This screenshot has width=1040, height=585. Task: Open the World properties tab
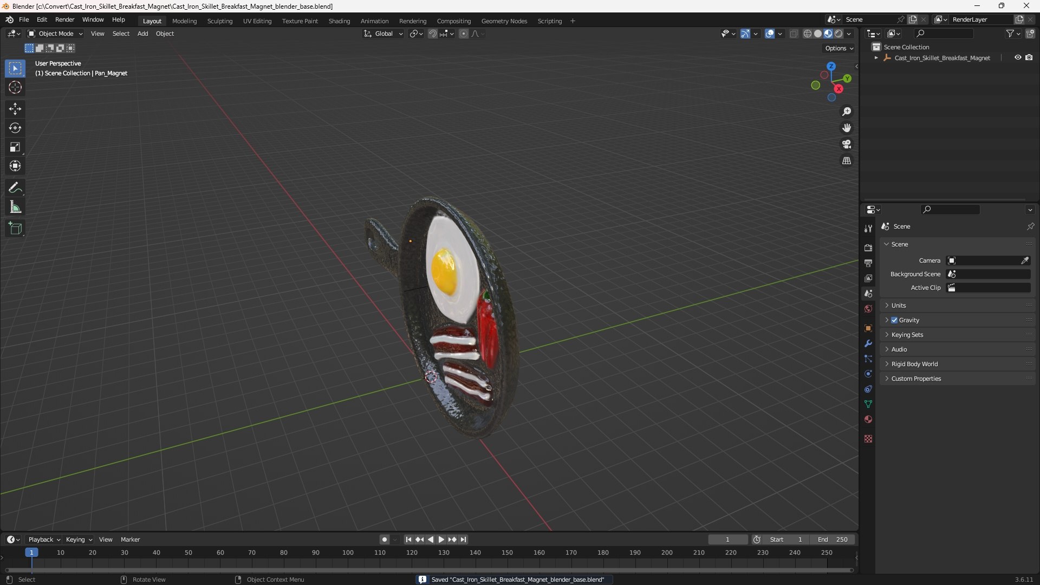tap(868, 309)
